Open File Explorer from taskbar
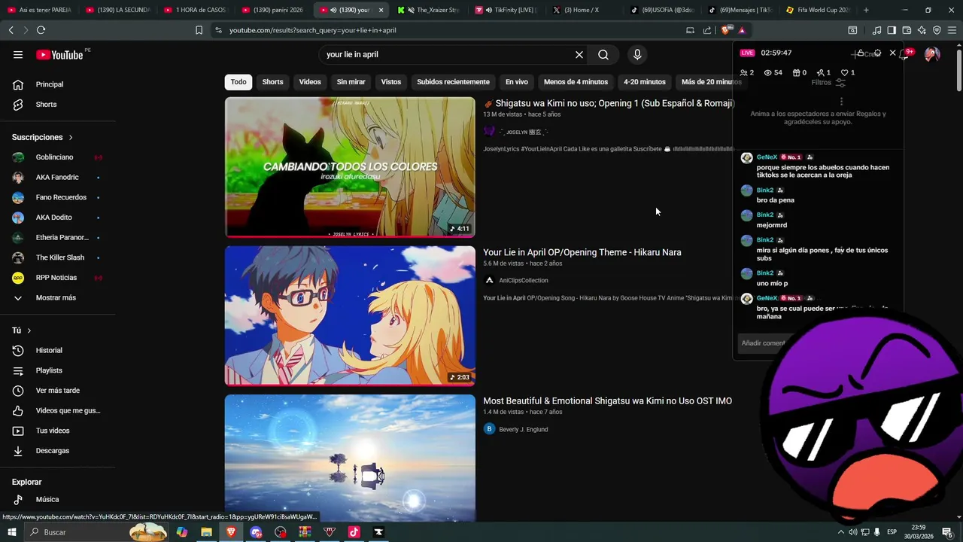Image resolution: width=963 pixels, height=542 pixels. click(x=206, y=532)
